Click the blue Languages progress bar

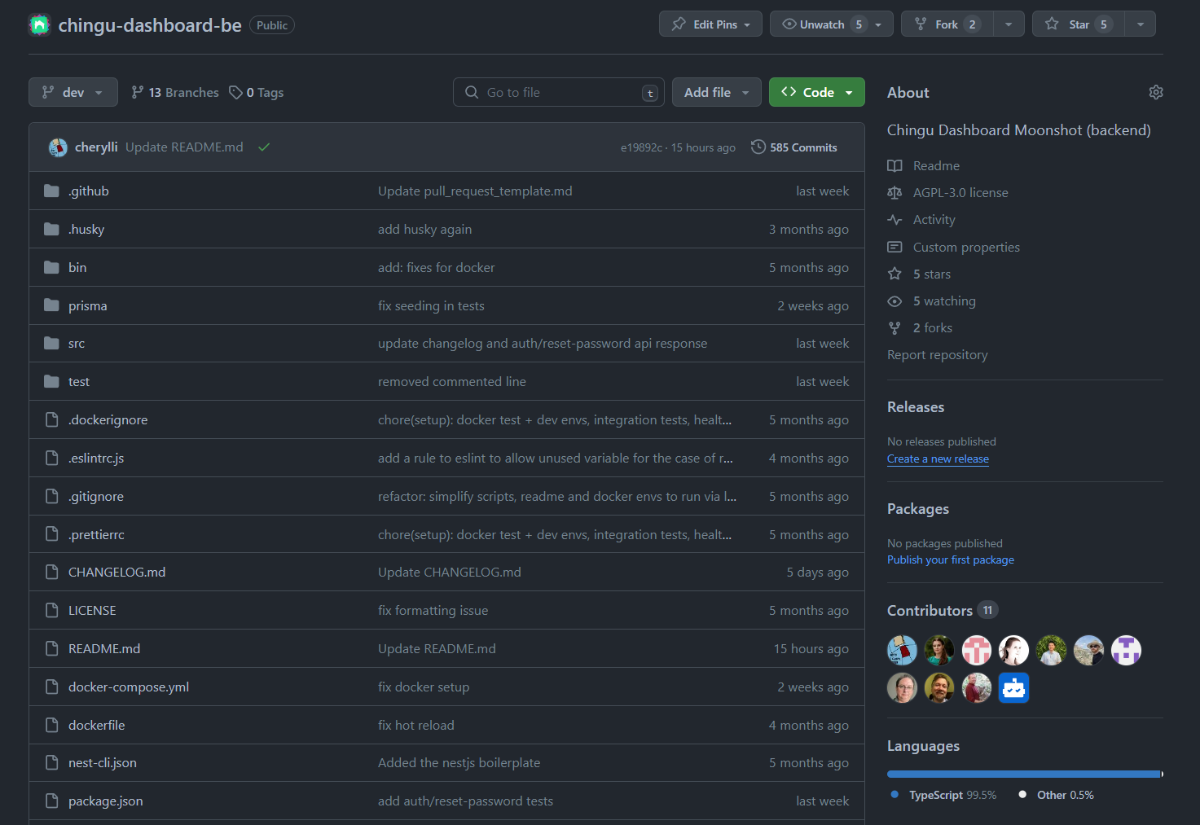click(x=1025, y=774)
